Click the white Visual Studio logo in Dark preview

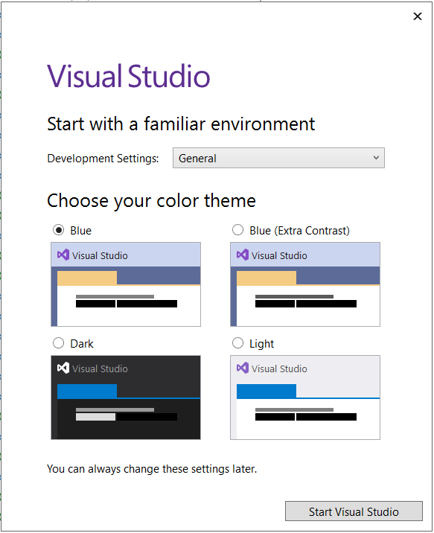click(x=63, y=368)
